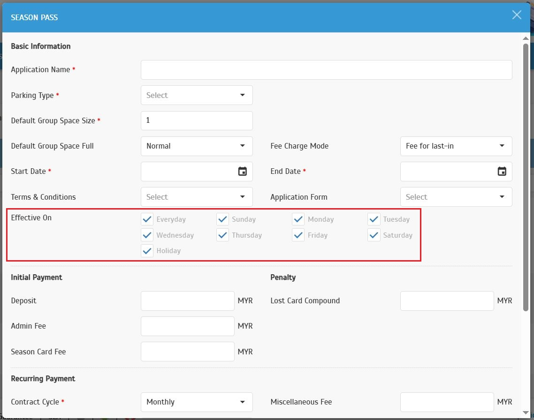Choose a Contract Cycle from the dropdown

click(197, 402)
